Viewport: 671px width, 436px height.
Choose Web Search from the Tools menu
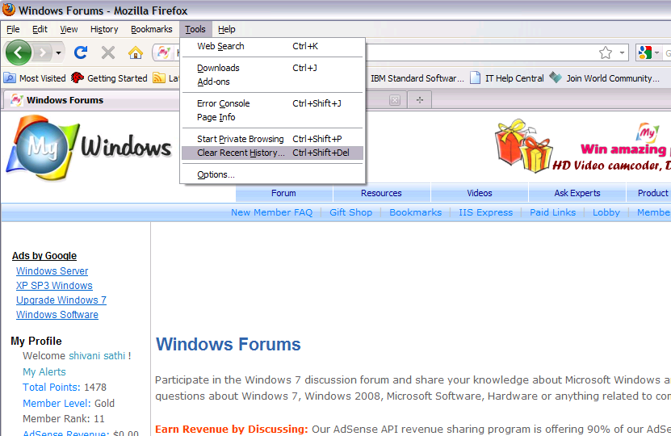click(x=273, y=46)
